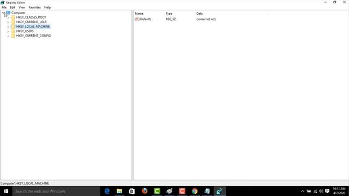This screenshot has width=349, height=196.
Task: Click HKEY_USERS folder icon
Action: click(x=13, y=31)
